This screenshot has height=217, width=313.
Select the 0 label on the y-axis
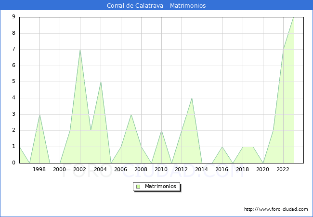tap(13, 163)
